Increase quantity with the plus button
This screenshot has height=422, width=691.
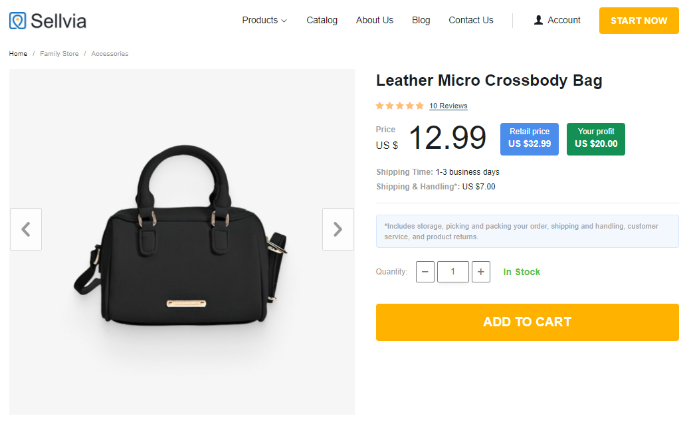pos(481,272)
